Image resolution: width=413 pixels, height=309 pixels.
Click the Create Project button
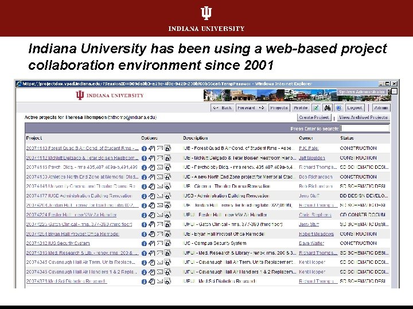click(x=314, y=117)
